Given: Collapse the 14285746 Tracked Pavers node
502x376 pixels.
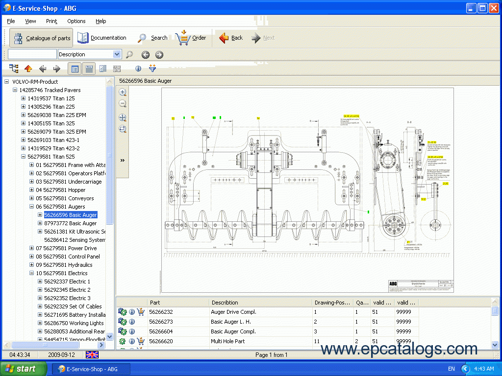Looking at the screenshot, I should tap(15, 90).
